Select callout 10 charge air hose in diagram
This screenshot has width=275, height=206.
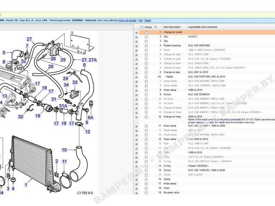point(64,150)
